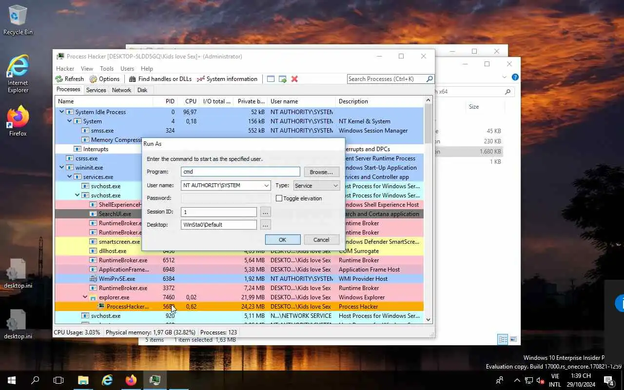Click find window and thread icon
Screen dimensions: 624x390
[282, 79]
